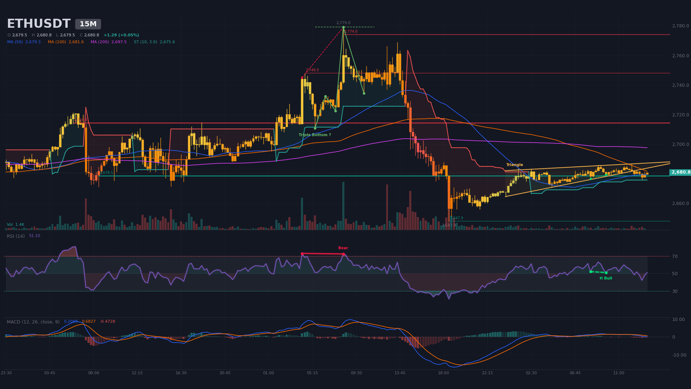Click the 15M timeframe badge
691x389 pixels.
(88, 24)
